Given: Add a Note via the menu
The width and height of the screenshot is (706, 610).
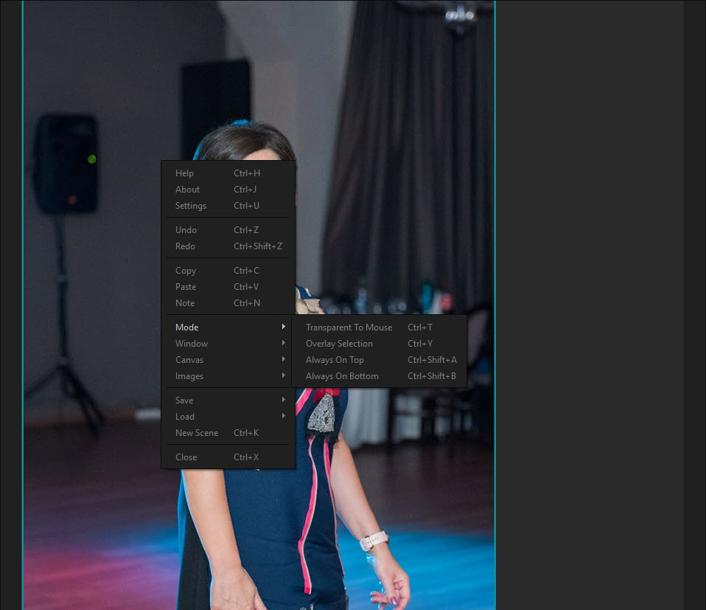Looking at the screenshot, I should pyautogui.click(x=228, y=302).
